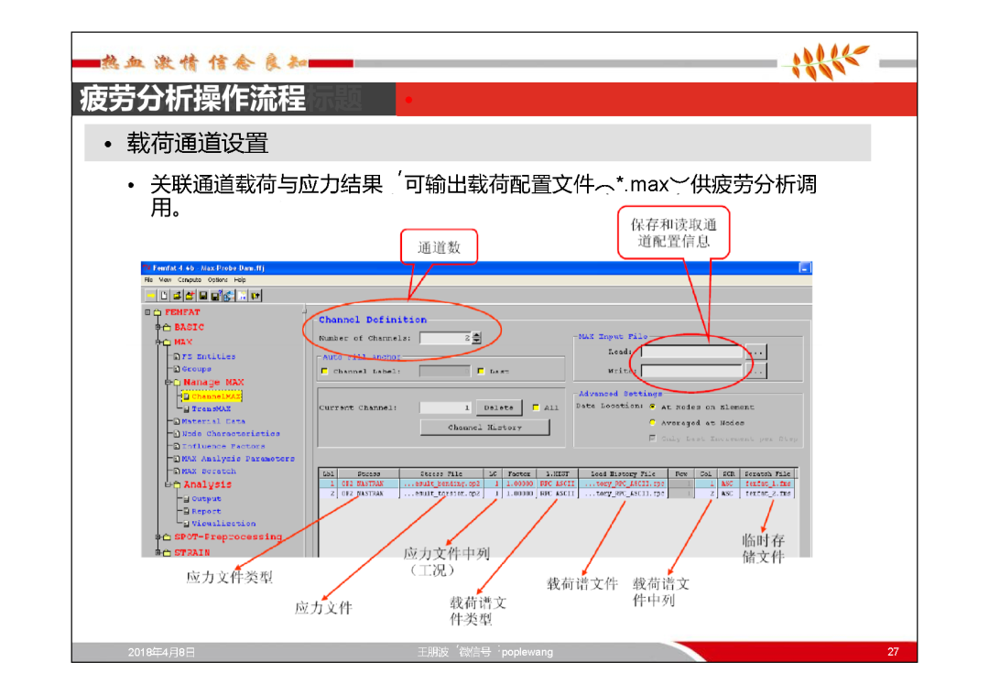This screenshot has width=989, height=695.
Task: Select MAX Analysis Parameters in tree
Action: (x=238, y=459)
